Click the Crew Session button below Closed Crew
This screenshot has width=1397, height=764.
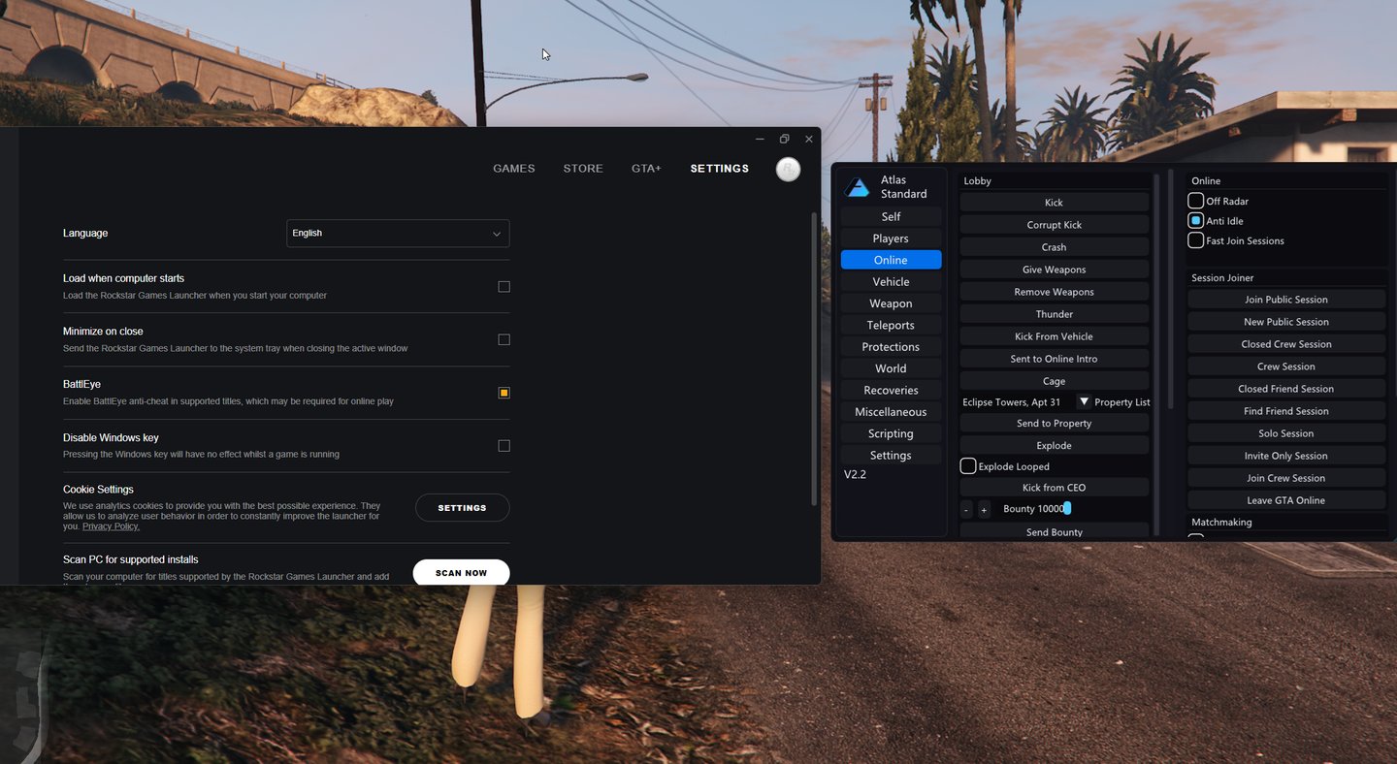point(1286,366)
